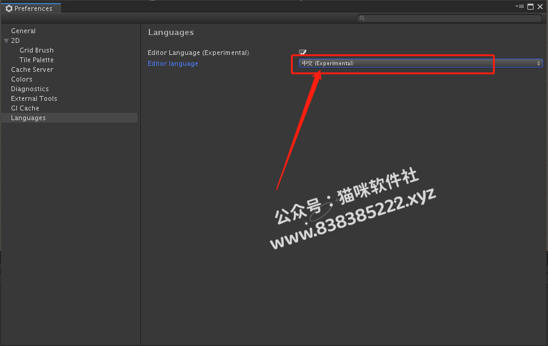The width and height of the screenshot is (548, 346).
Task: Collapse the 2D tree section
Action: tap(6, 41)
